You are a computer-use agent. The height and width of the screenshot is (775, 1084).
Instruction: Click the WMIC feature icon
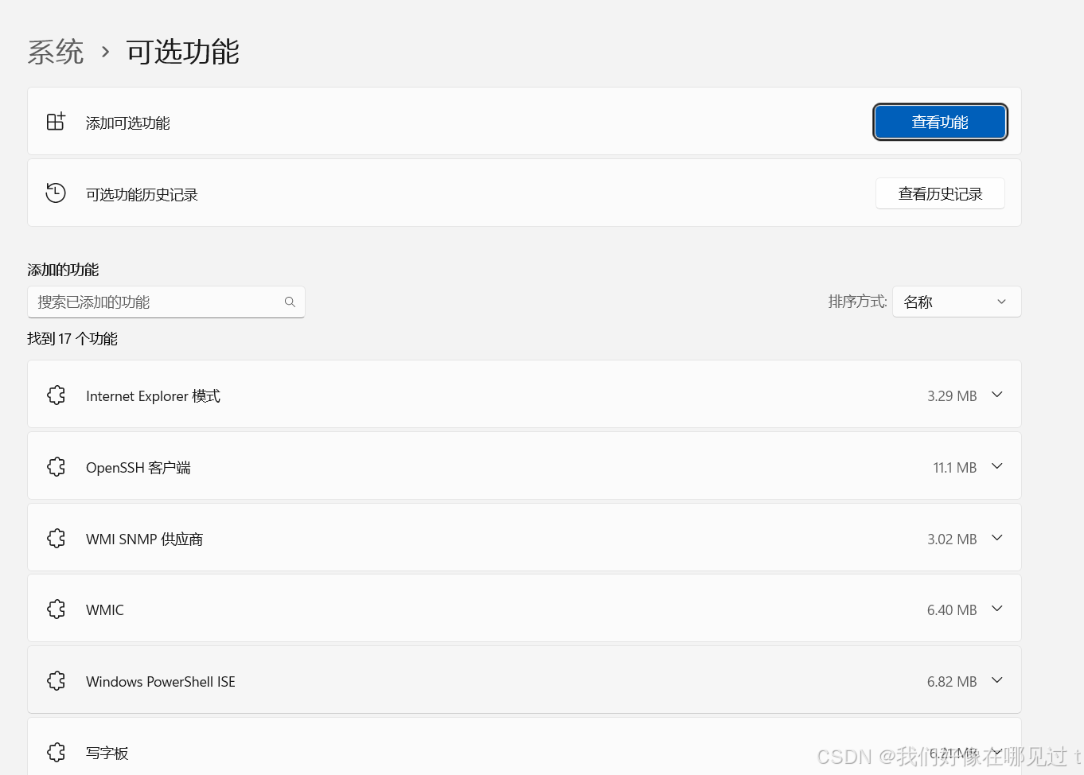(56, 609)
